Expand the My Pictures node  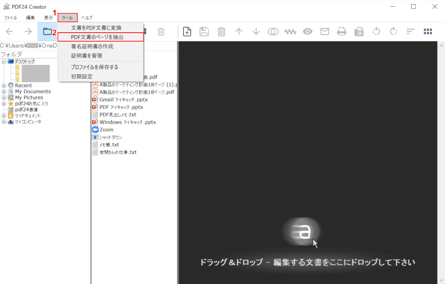coord(4,97)
